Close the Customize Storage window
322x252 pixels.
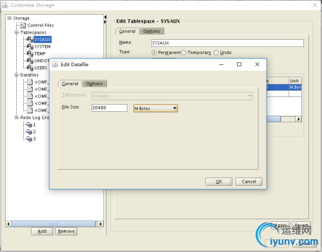[x=315, y=5]
